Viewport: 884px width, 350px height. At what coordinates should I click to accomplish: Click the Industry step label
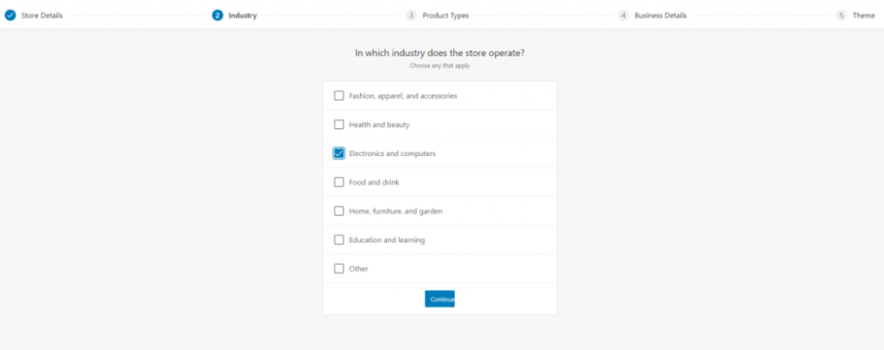243,16
